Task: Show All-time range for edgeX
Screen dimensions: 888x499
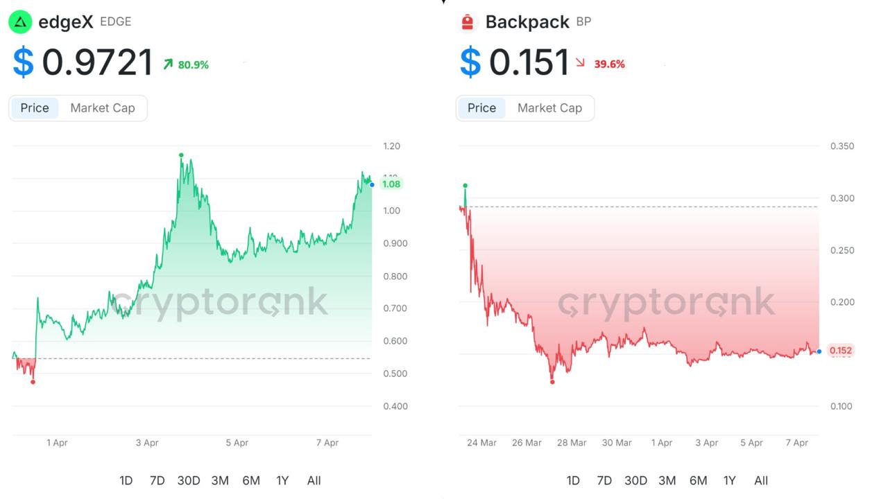Action: (314, 480)
